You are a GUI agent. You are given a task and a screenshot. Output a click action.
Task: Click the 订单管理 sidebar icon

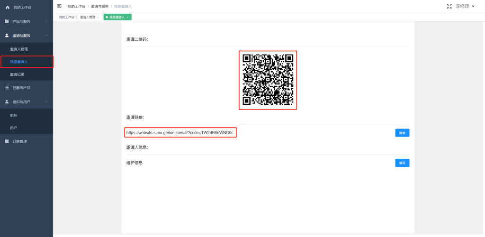[7, 141]
